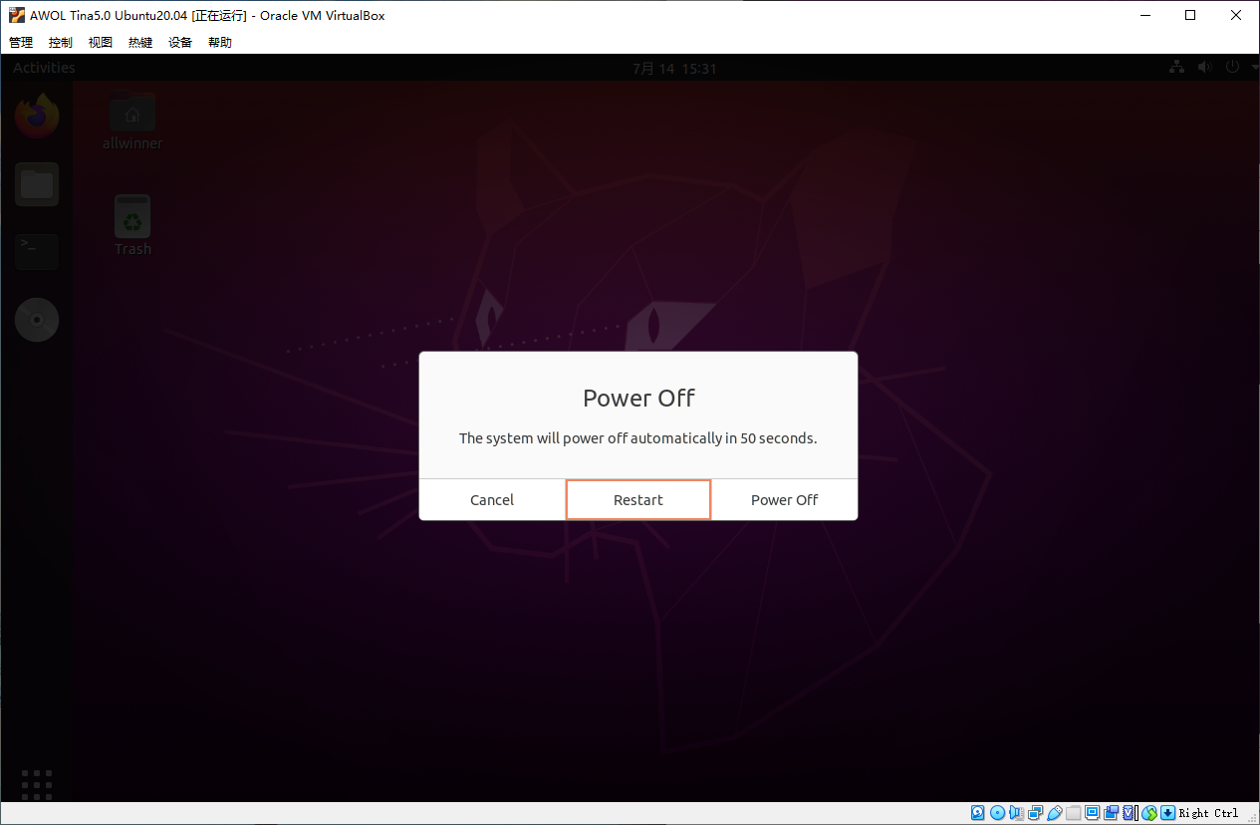Viewport: 1260px width, 825px height.
Task: Click the display settings status icon
Action: pos(1093,813)
